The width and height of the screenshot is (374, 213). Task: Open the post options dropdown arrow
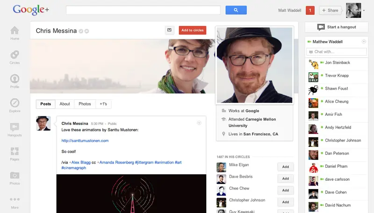click(x=199, y=123)
